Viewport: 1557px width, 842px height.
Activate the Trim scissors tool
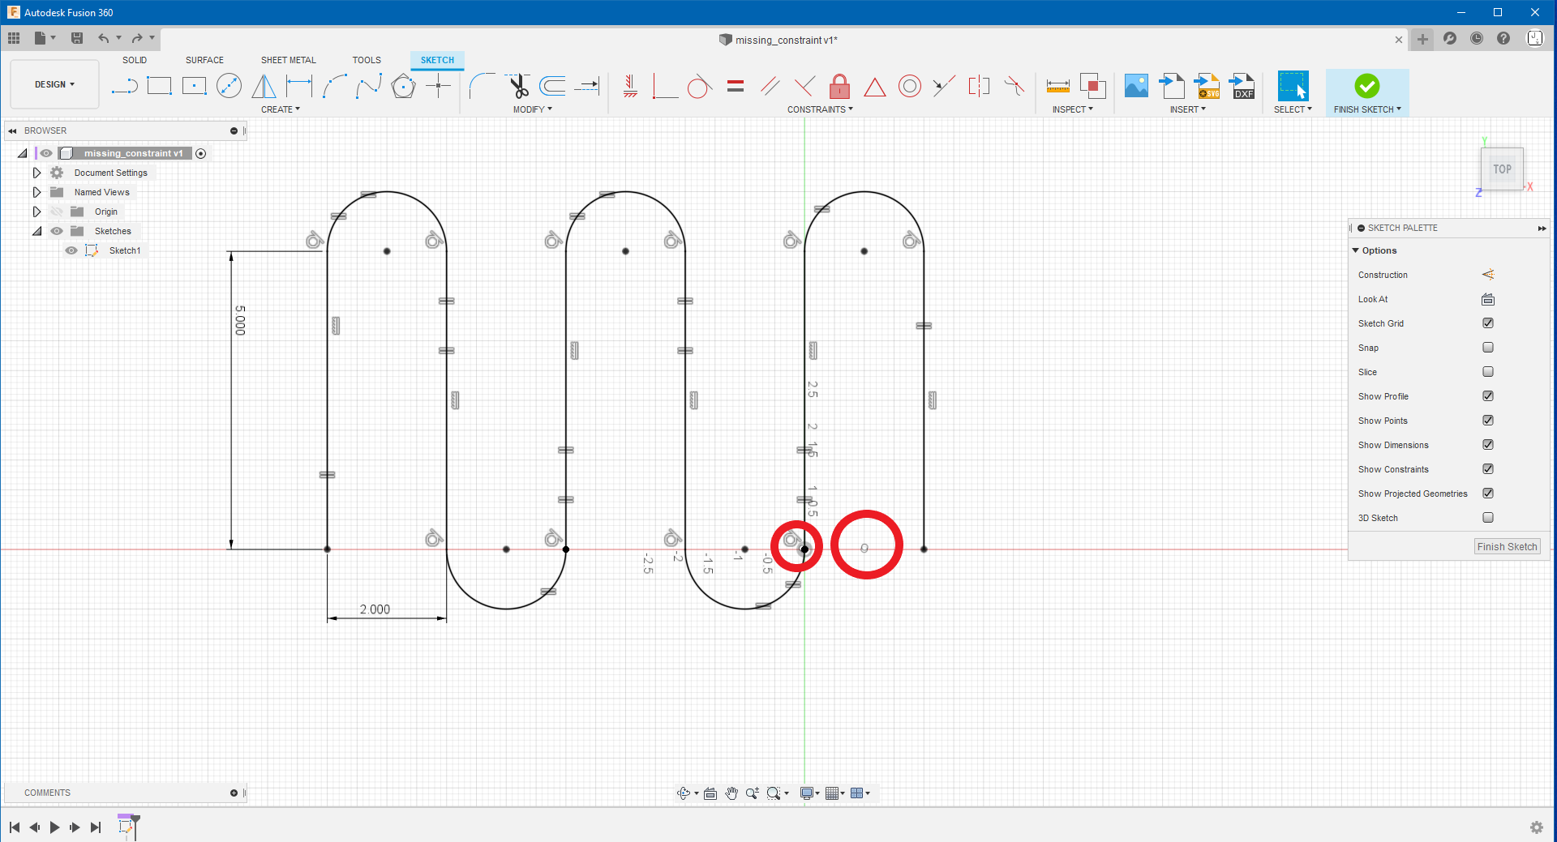[x=517, y=86]
